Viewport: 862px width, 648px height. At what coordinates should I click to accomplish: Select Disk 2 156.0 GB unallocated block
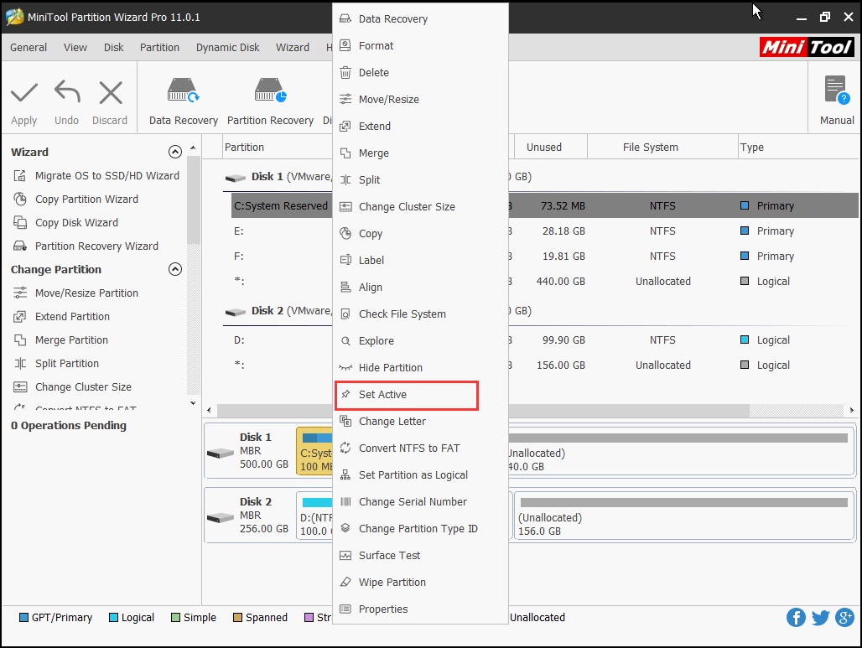[684, 515]
